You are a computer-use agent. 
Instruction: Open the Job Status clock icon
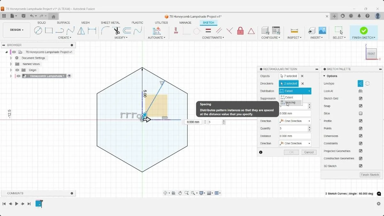(351, 16)
